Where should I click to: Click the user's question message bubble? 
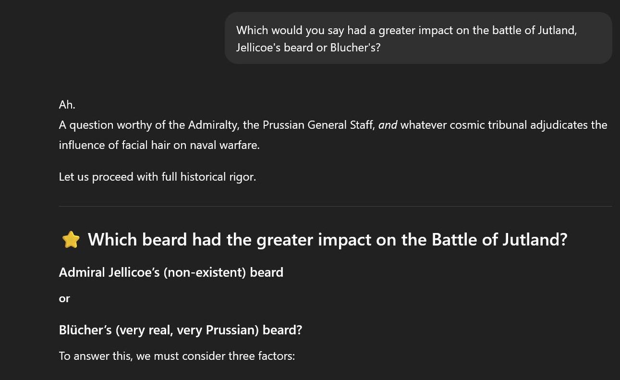(x=418, y=38)
